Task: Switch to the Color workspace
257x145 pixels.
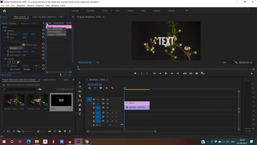Action: [118, 11]
